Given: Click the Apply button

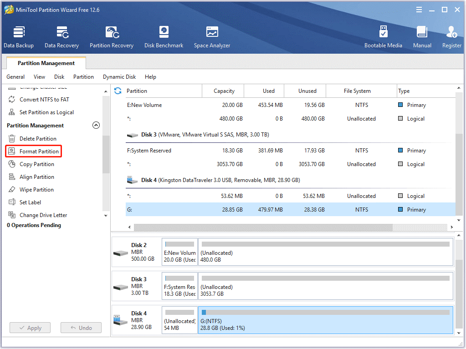Looking at the screenshot, I should [x=30, y=328].
